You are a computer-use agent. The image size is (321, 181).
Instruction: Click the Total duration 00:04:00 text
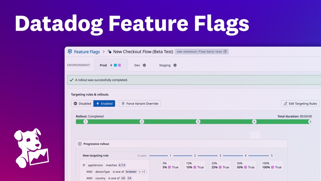pyautogui.click(x=295, y=116)
